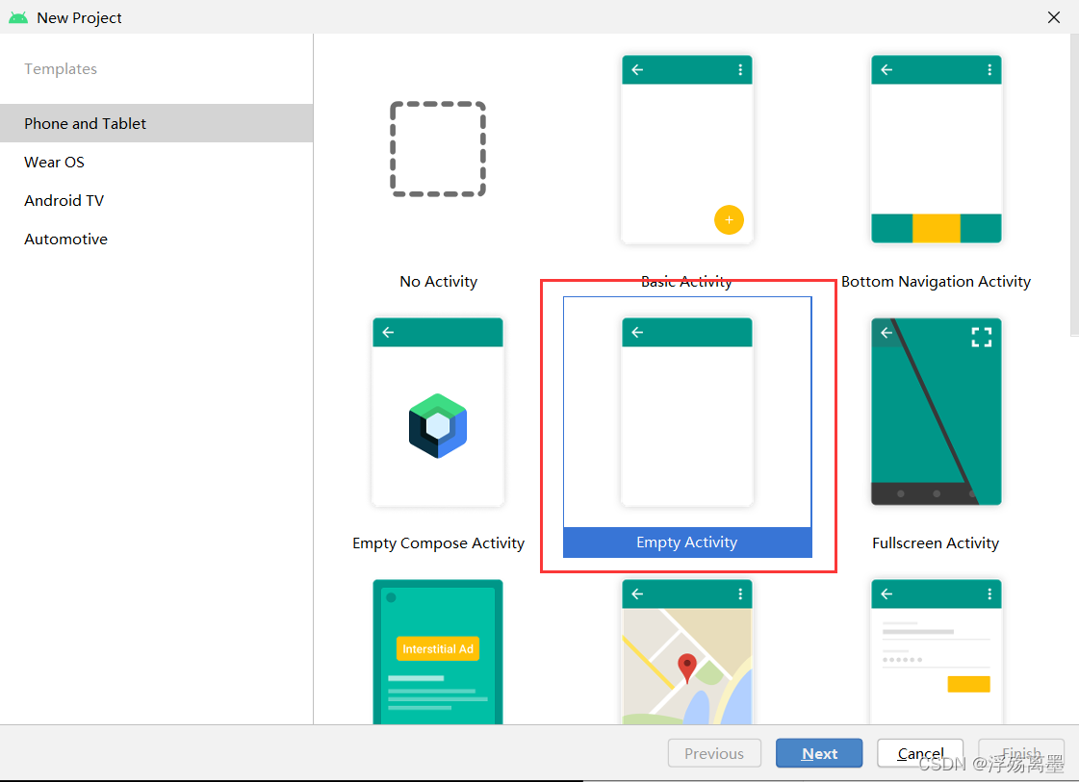Choose the Interstitial Ad activity template
1079x782 pixels.
(438, 651)
